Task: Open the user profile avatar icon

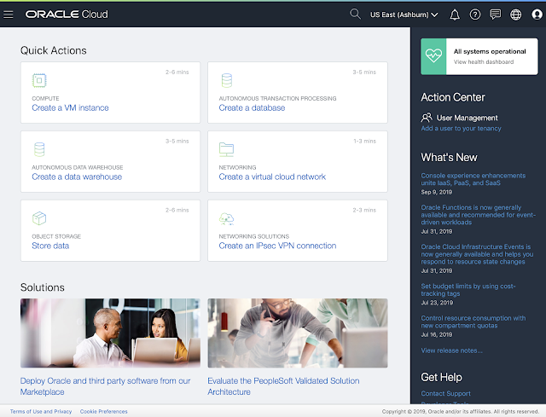Action: click(x=536, y=14)
